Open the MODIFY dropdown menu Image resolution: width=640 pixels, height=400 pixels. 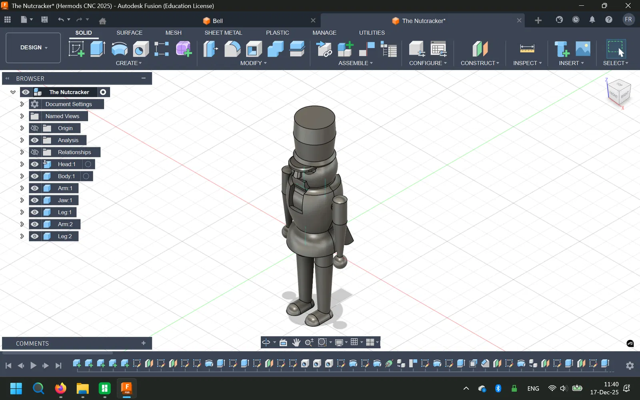tap(253, 63)
